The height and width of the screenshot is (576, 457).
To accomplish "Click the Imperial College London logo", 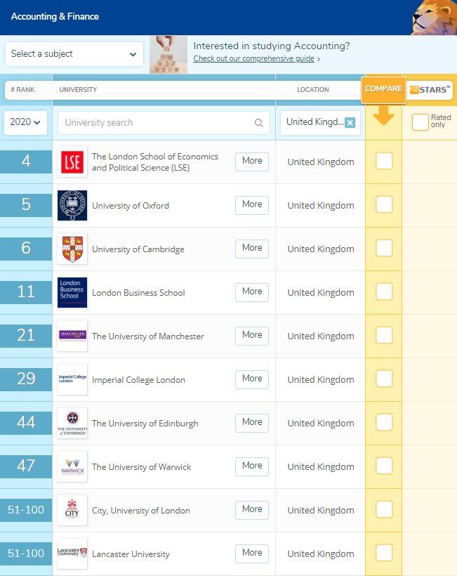I will pyautogui.click(x=72, y=379).
